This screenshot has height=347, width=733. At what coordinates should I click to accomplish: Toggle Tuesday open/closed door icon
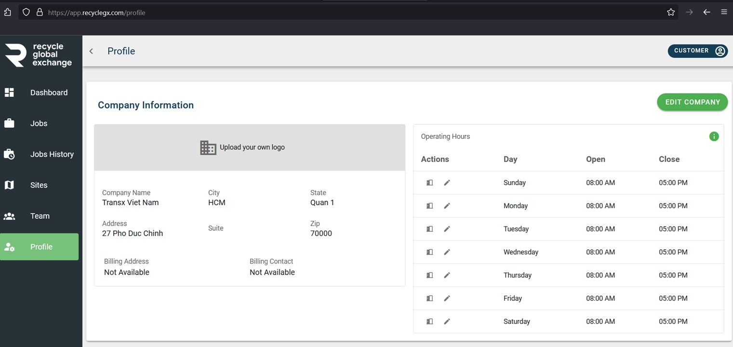coord(429,229)
